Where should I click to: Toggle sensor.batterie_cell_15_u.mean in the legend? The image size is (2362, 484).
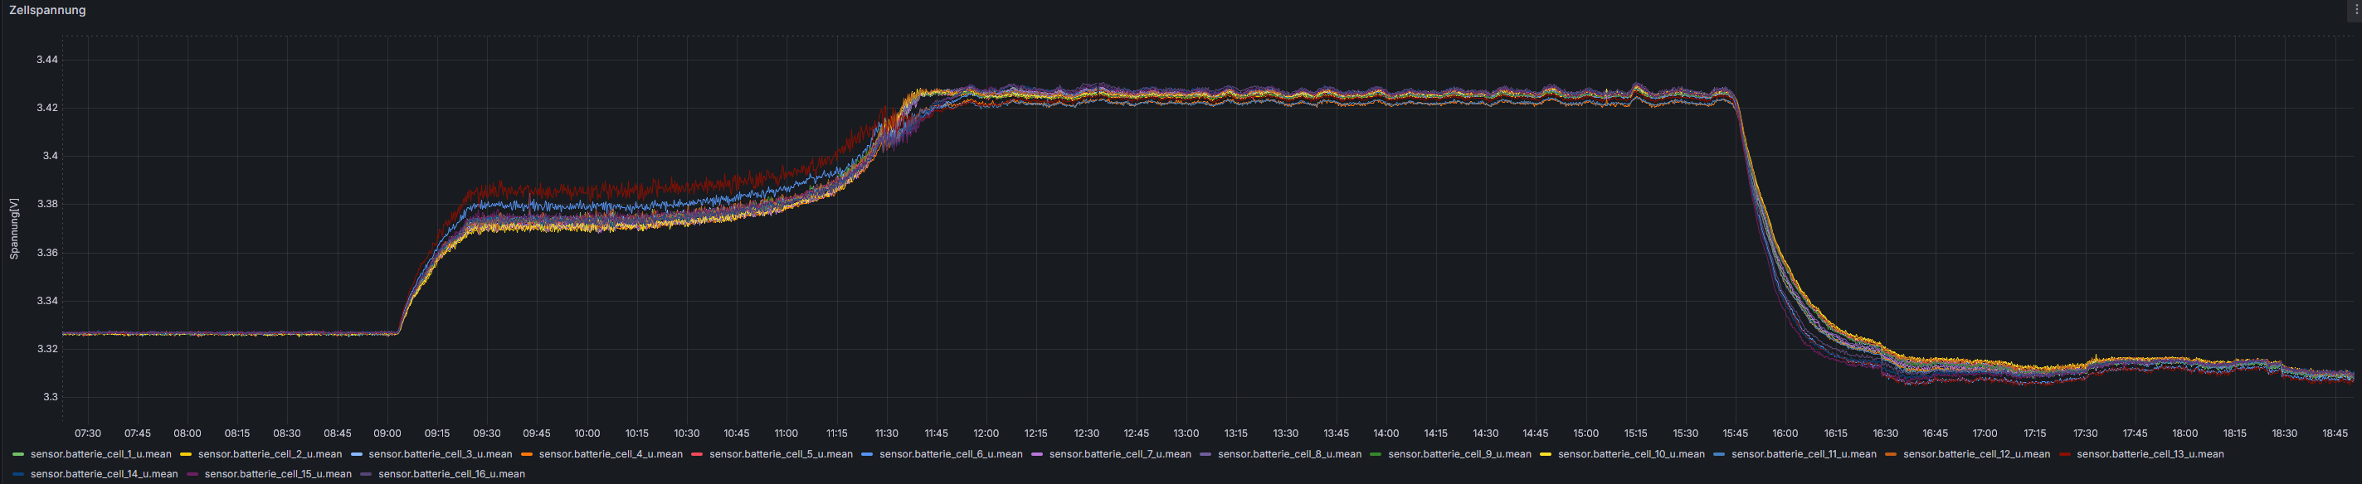(278, 474)
